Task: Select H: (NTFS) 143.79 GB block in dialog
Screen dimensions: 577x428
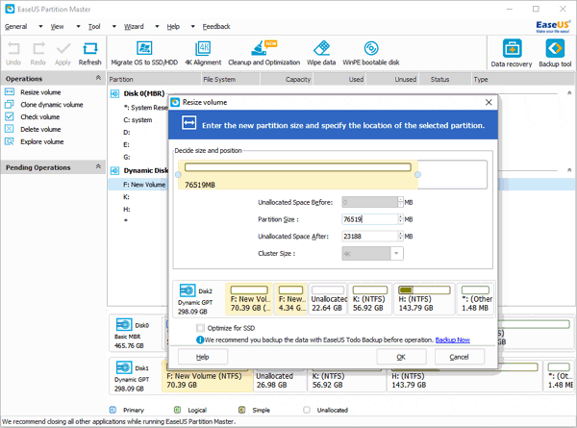Action: click(424, 299)
